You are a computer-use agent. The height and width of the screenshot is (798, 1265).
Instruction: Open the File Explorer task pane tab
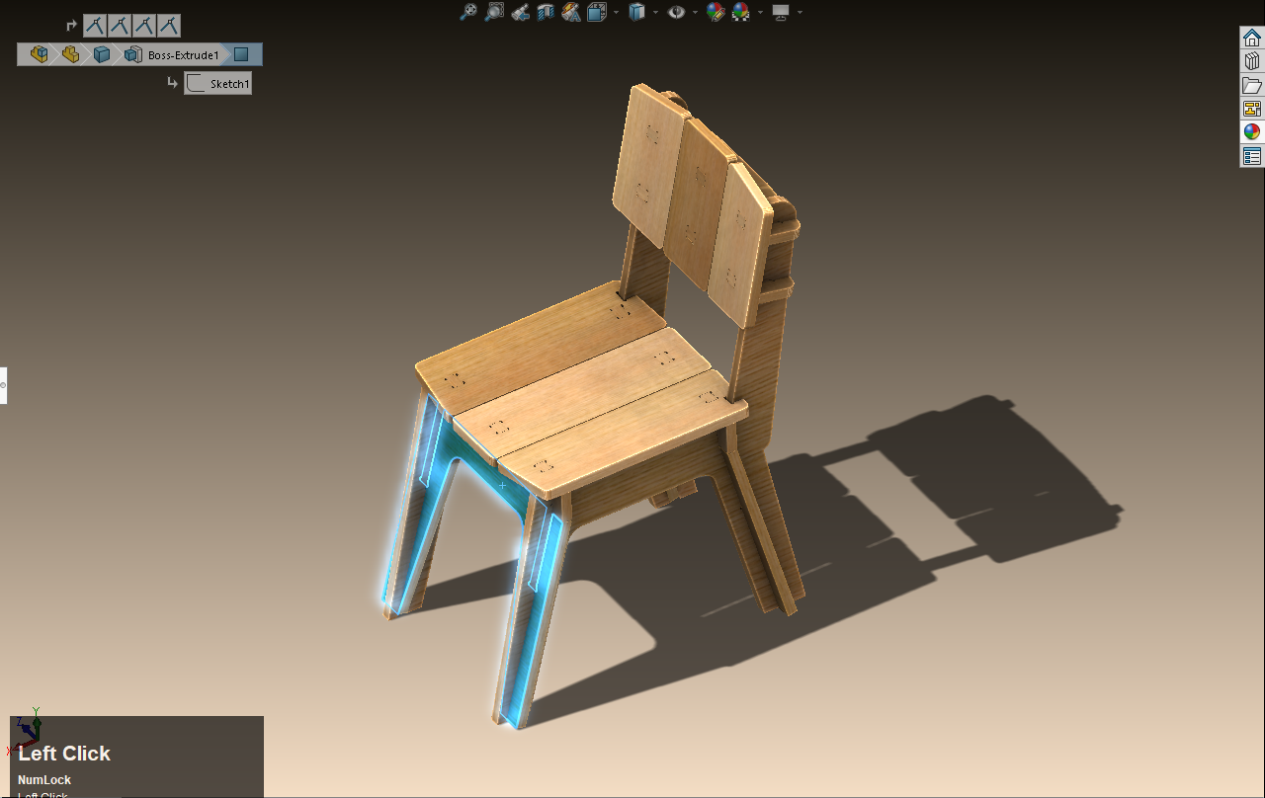click(1252, 85)
